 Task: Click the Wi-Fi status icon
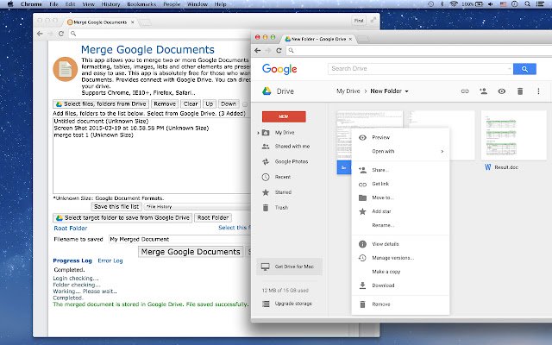(x=454, y=4)
